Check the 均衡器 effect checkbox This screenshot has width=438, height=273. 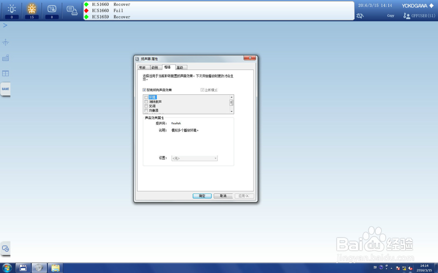146,111
